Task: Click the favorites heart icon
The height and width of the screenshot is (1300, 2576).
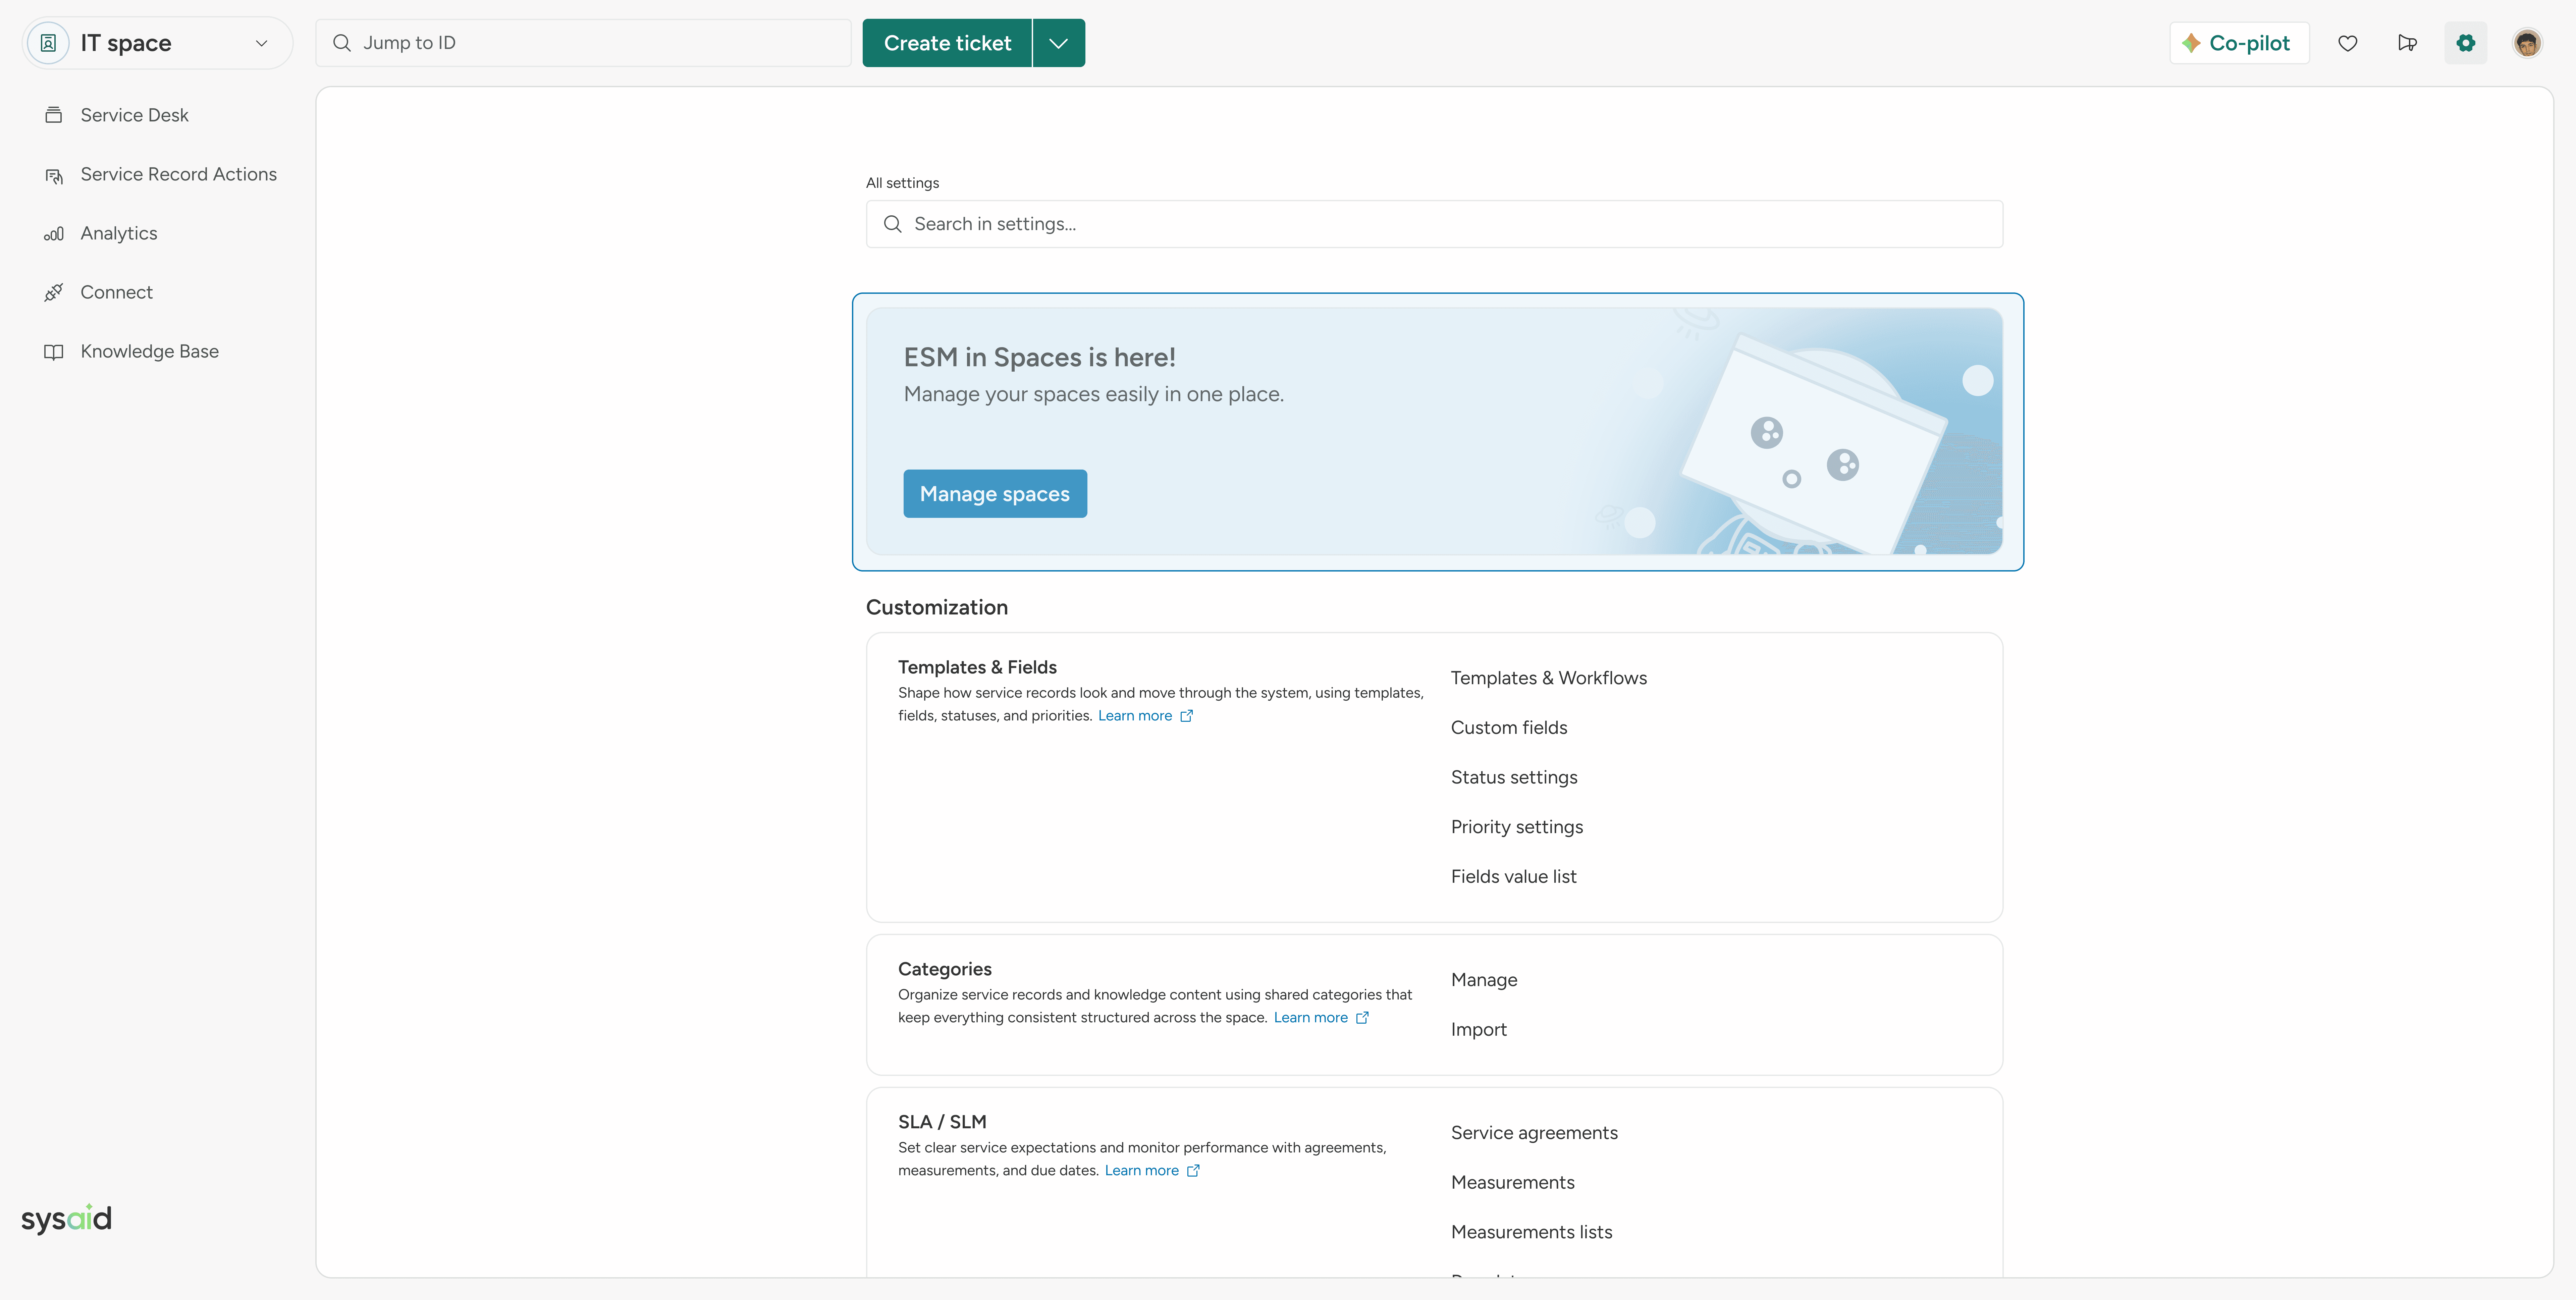Action: click(2347, 43)
